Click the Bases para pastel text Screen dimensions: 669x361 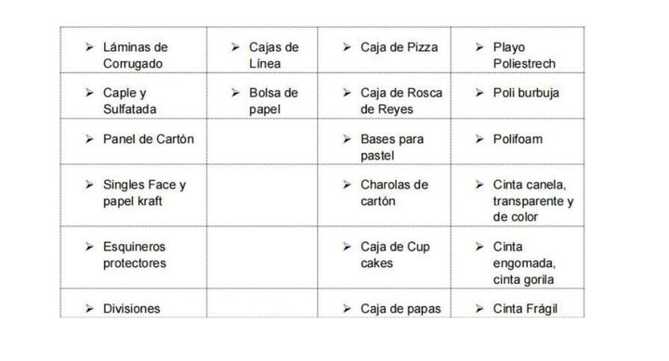[392, 147]
